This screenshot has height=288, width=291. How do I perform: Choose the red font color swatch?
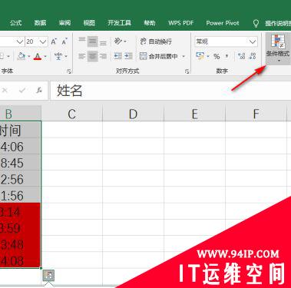tap(38, 56)
